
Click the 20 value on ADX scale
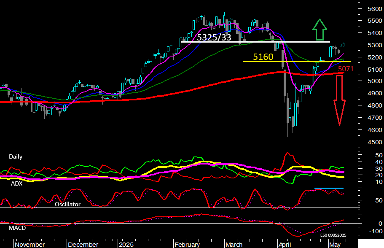pos(379,175)
